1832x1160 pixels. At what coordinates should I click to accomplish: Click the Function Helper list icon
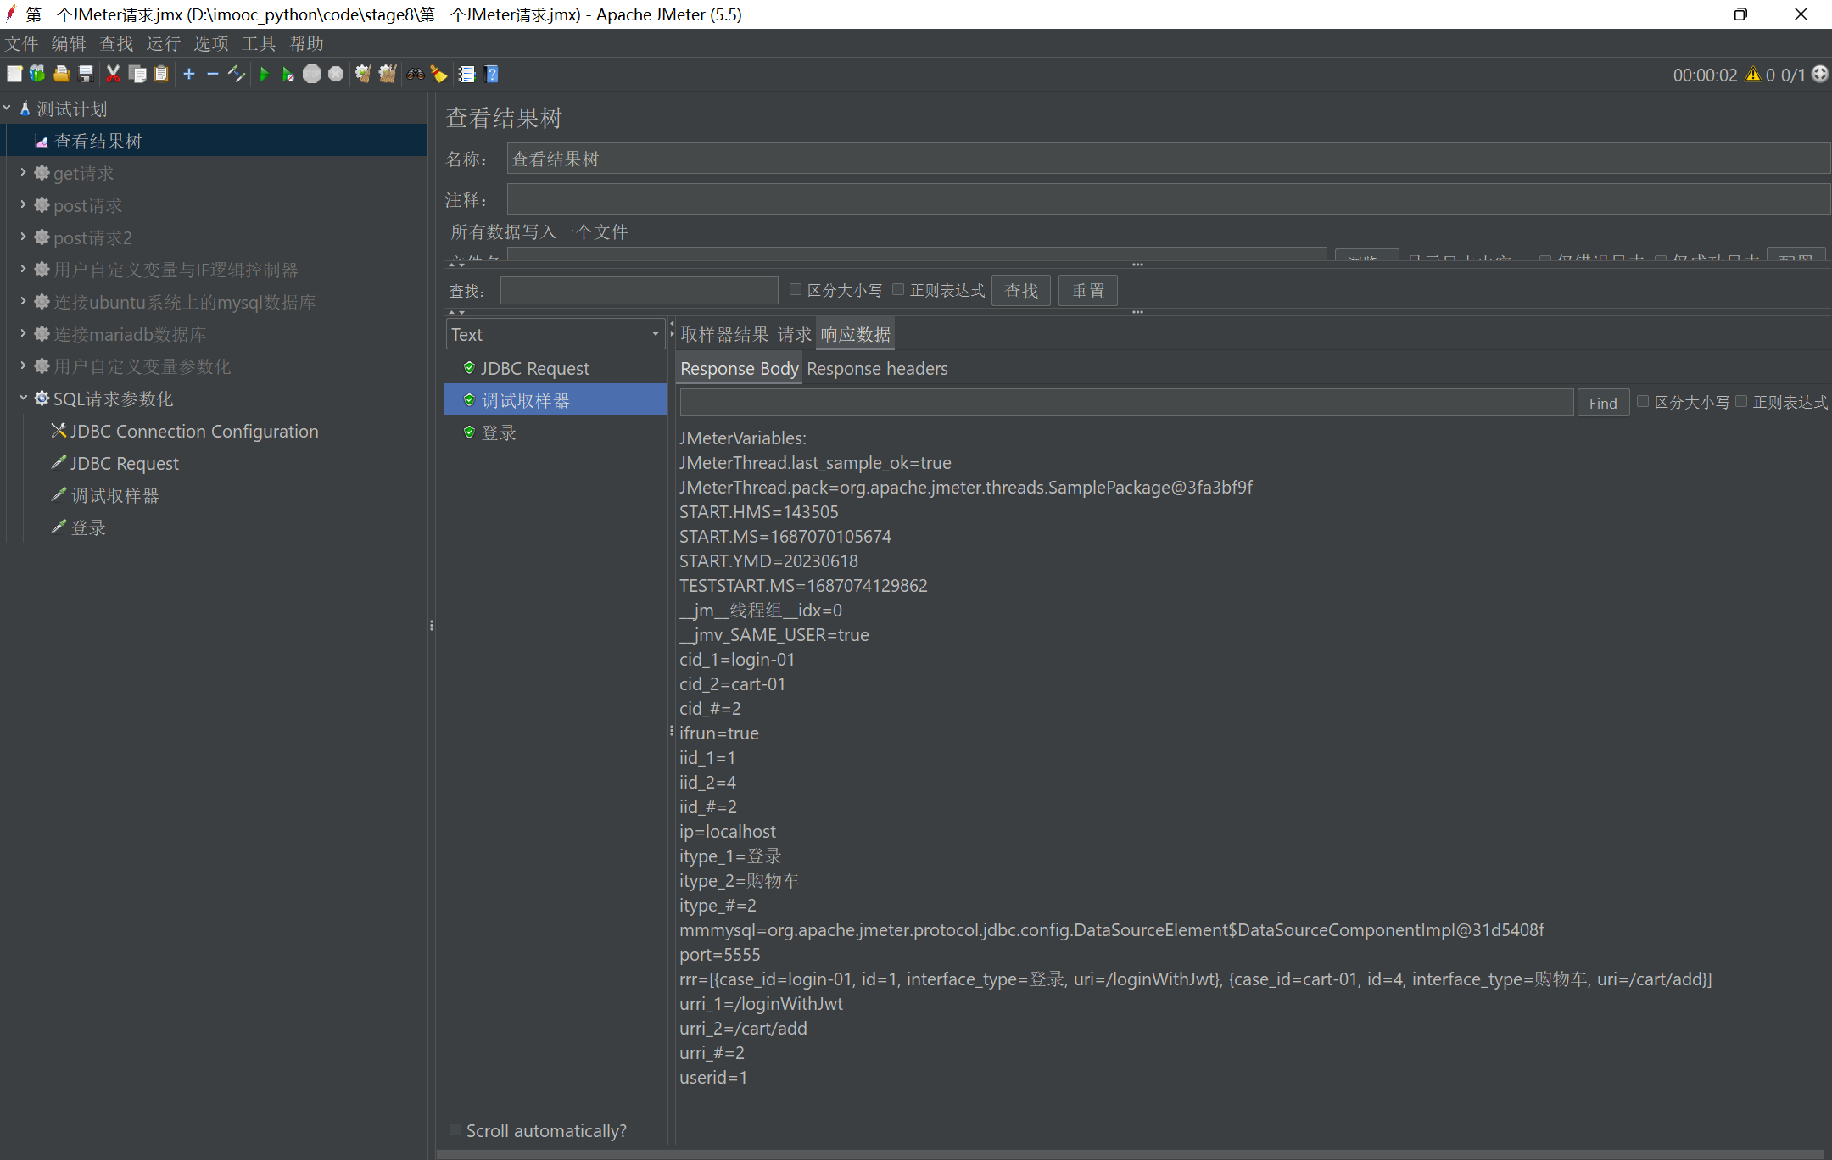tap(466, 75)
